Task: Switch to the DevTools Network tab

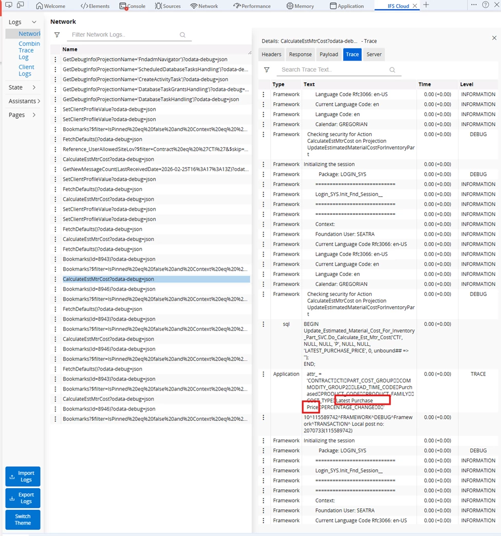Action: (204, 6)
